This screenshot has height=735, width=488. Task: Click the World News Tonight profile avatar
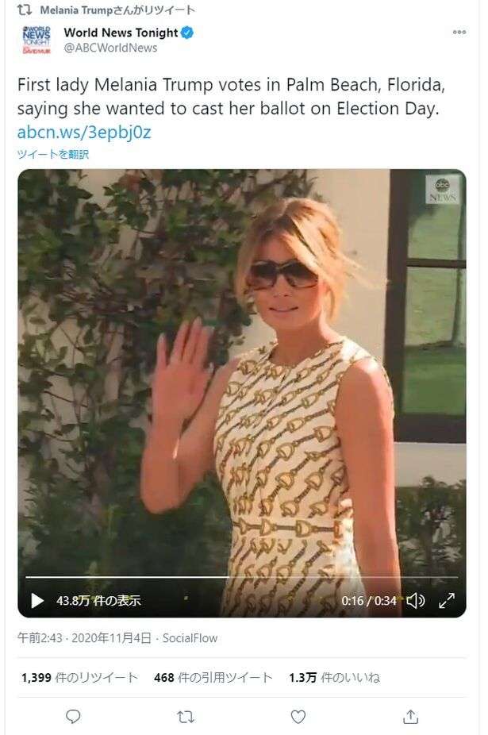(36, 40)
